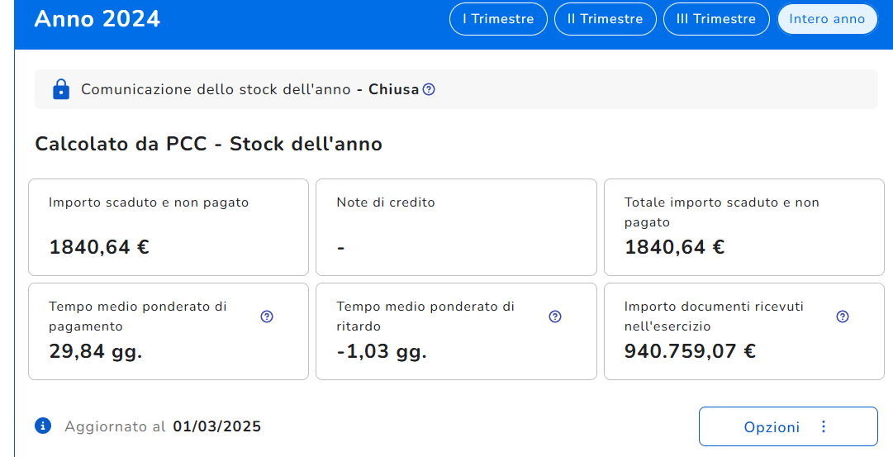Click the update date 01/03/2025
This screenshot has width=893, height=457.
pos(217,426)
